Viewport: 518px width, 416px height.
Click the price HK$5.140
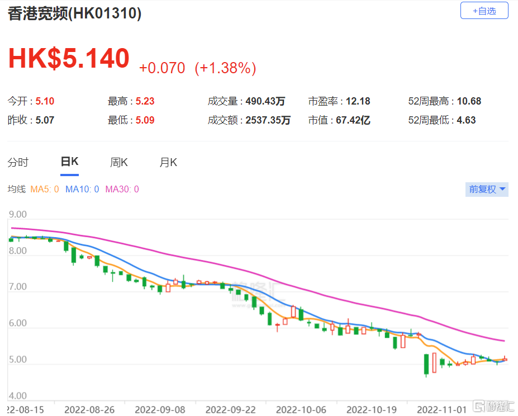pyautogui.click(x=69, y=58)
